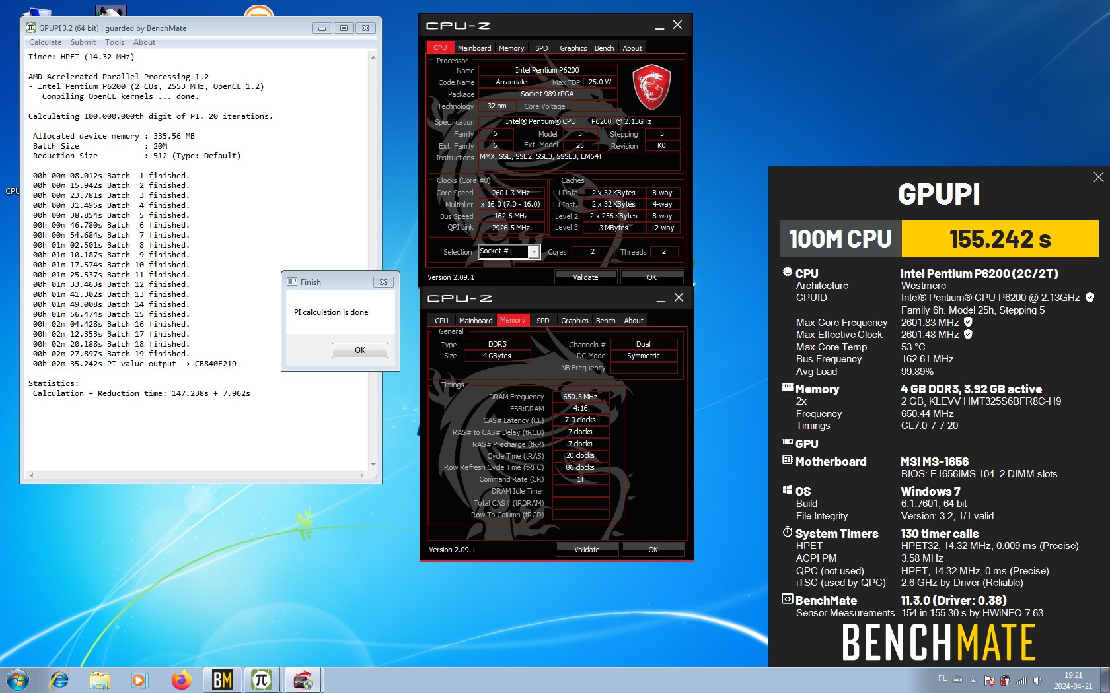
Task: Switch to BenchMate BM taskbar button
Action: pos(223,680)
